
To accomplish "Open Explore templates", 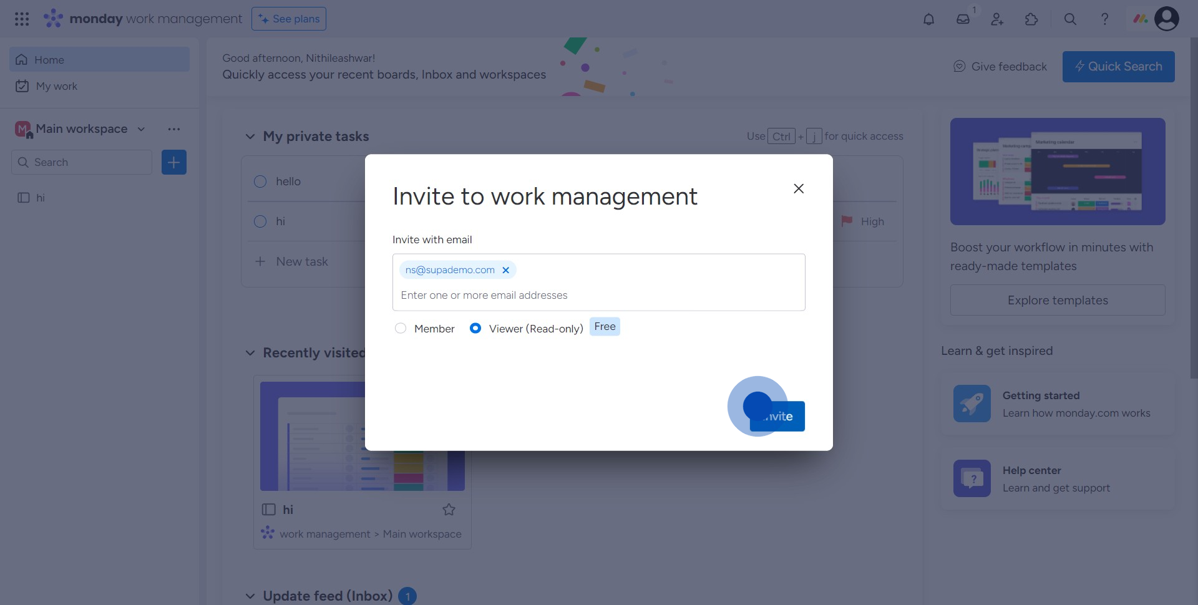I will point(1057,300).
